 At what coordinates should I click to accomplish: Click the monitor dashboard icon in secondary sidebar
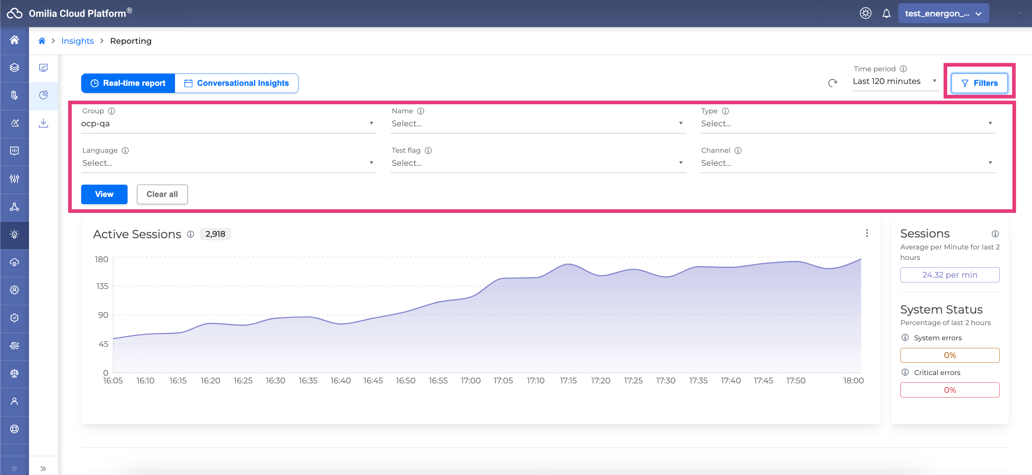[43, 68]
